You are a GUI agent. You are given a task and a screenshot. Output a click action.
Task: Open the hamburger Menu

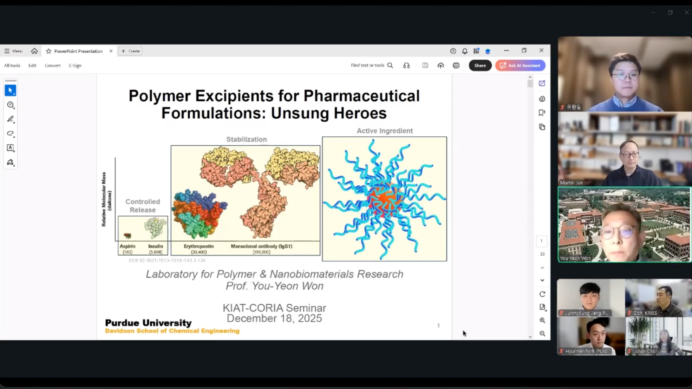coord(13,51)
